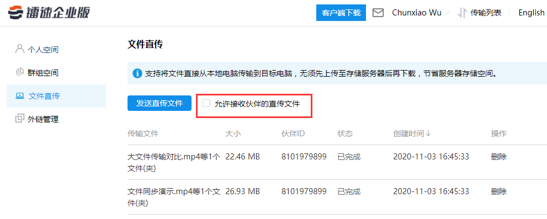547x219 pixels.
Task: Click 已完成 status in the 22.46 MB row
Action: point(349,157)
